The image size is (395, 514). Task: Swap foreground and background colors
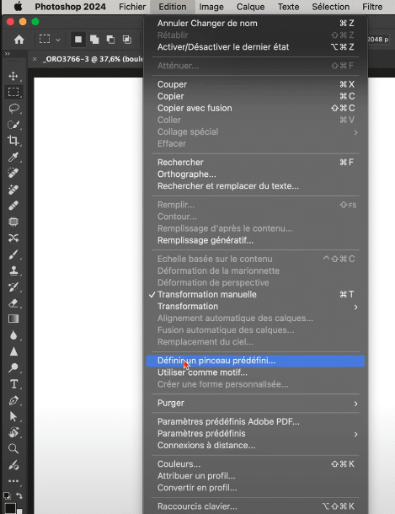pyautogui.click(x=19, y=495)
